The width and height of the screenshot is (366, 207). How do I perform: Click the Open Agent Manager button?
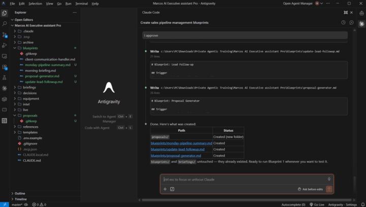[x=297, y=3]
